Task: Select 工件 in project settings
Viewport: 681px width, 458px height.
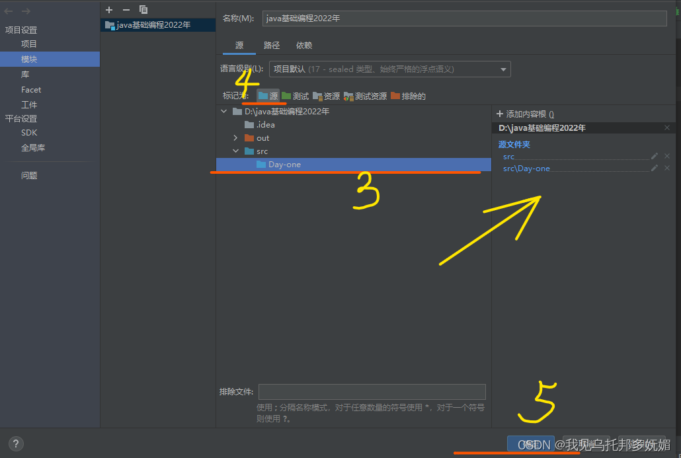Action: coord(29,104)
